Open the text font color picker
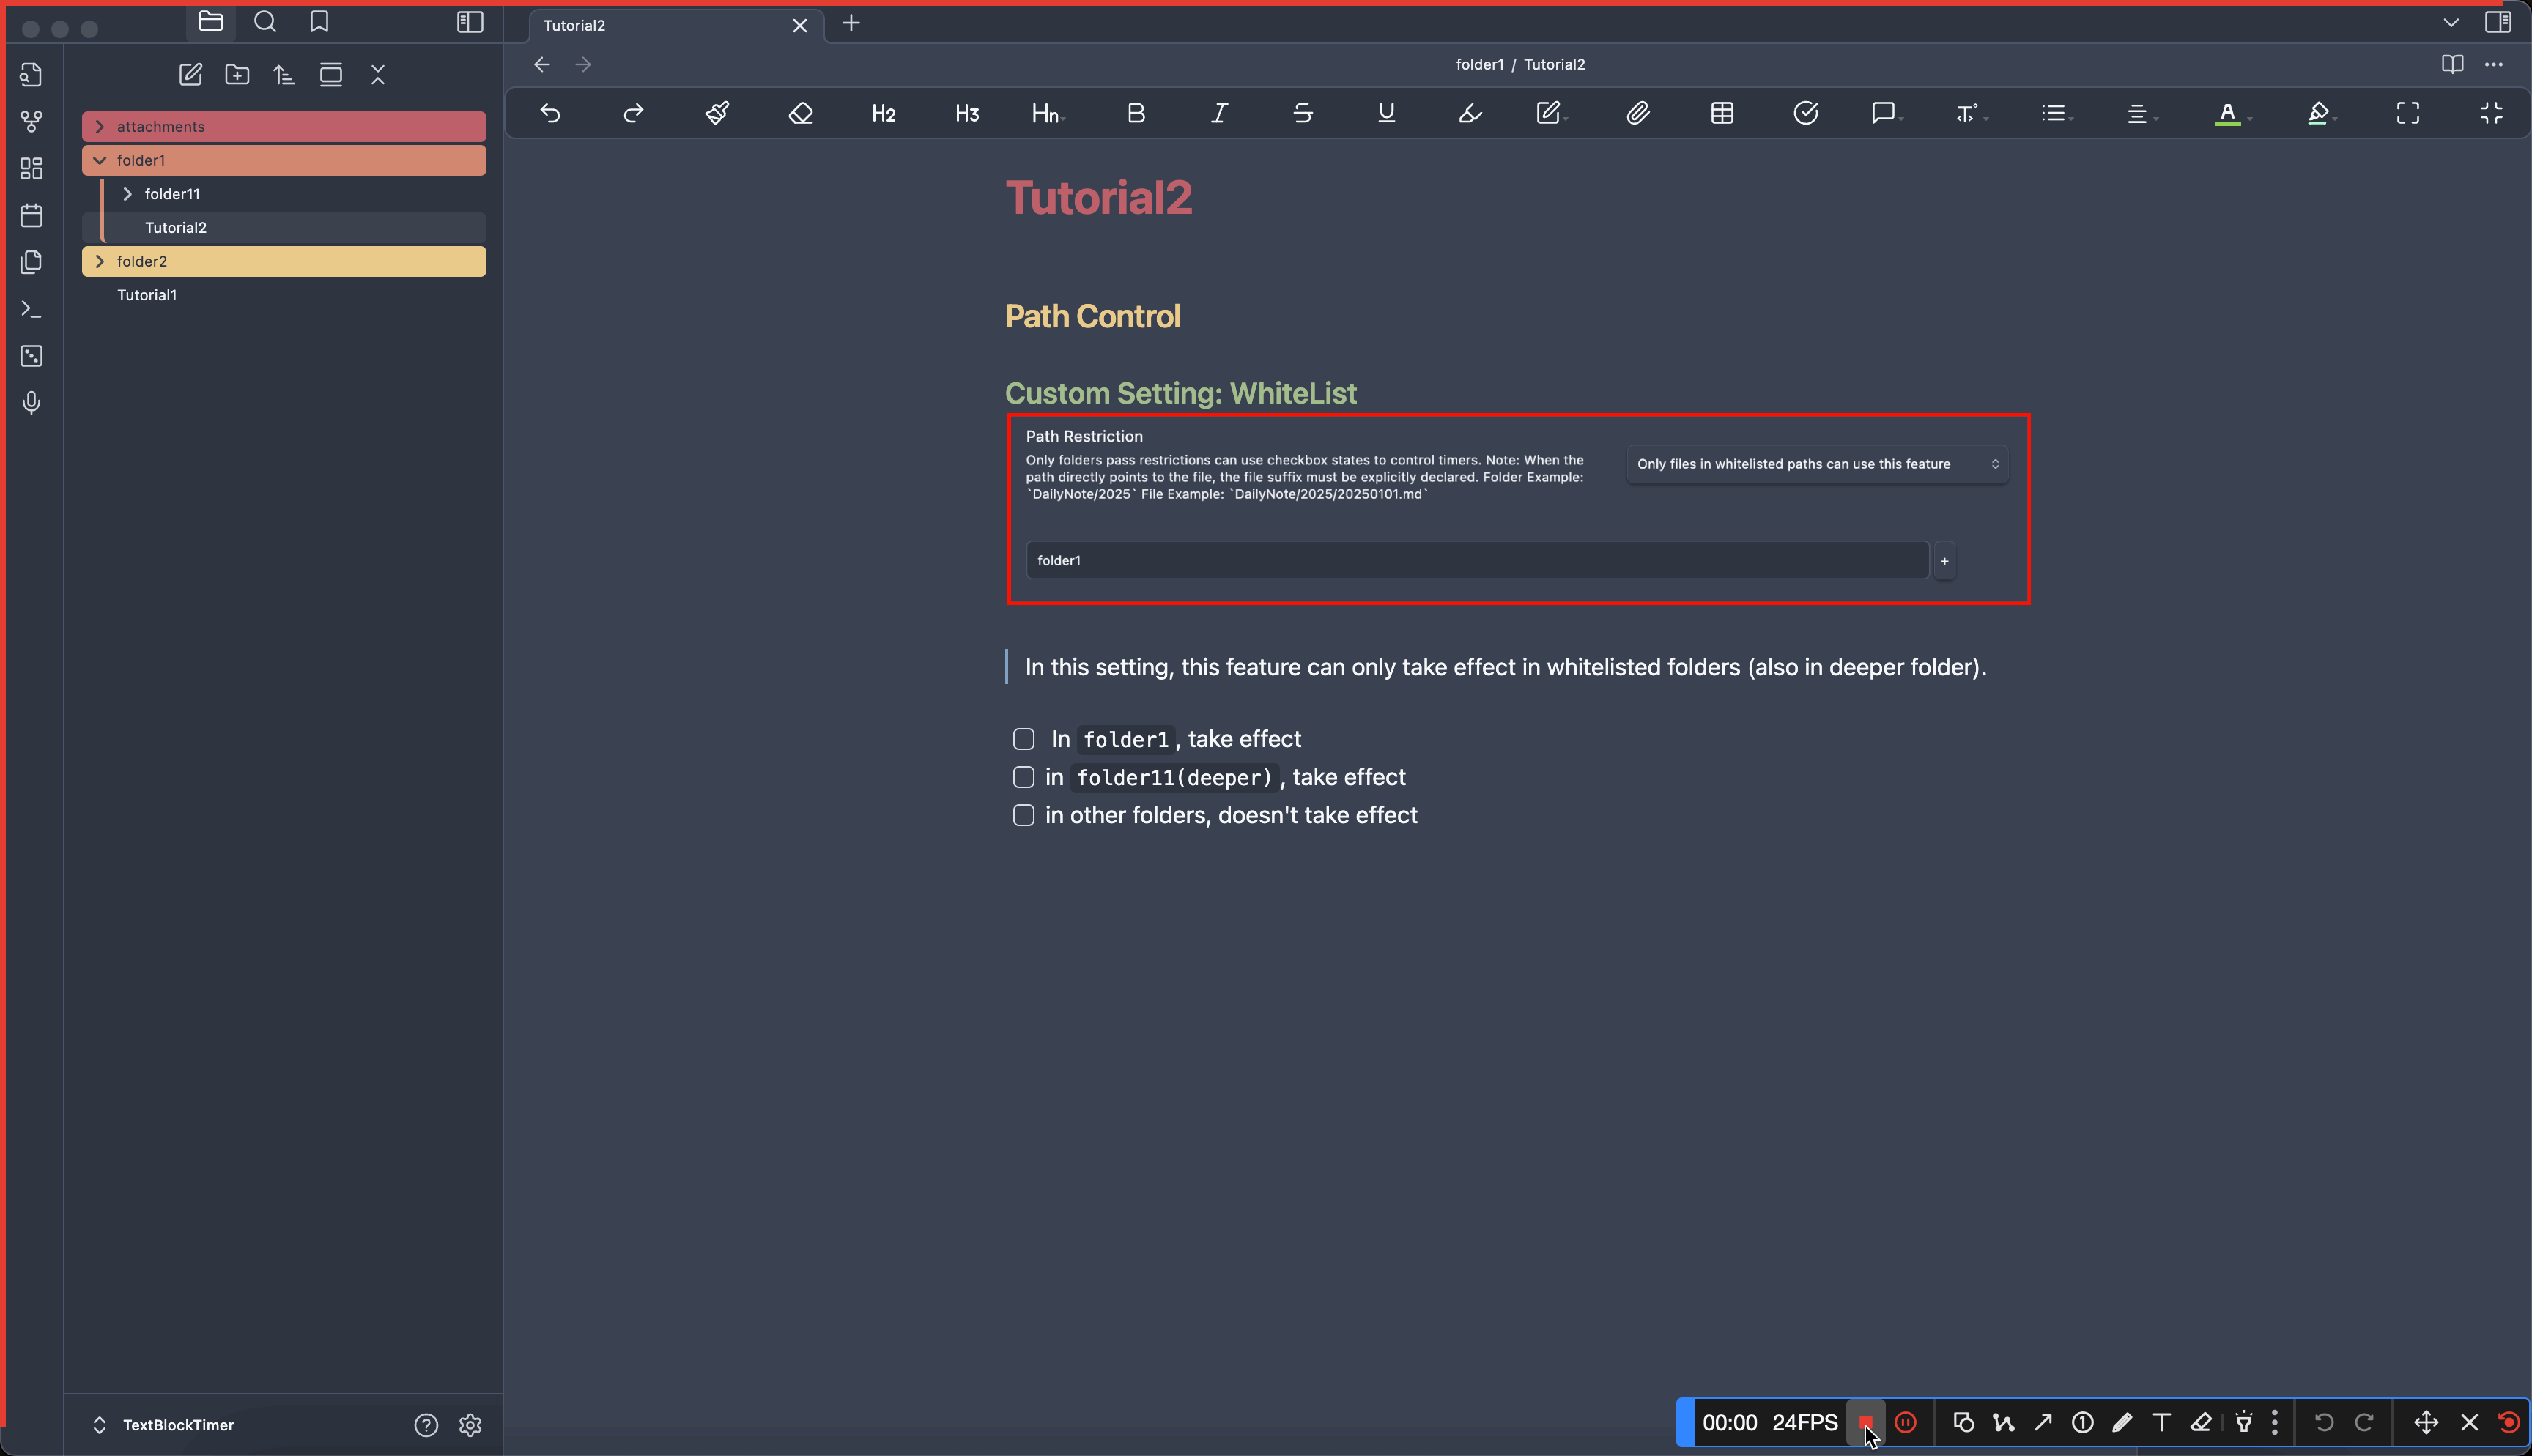 tap(2227, 113)
